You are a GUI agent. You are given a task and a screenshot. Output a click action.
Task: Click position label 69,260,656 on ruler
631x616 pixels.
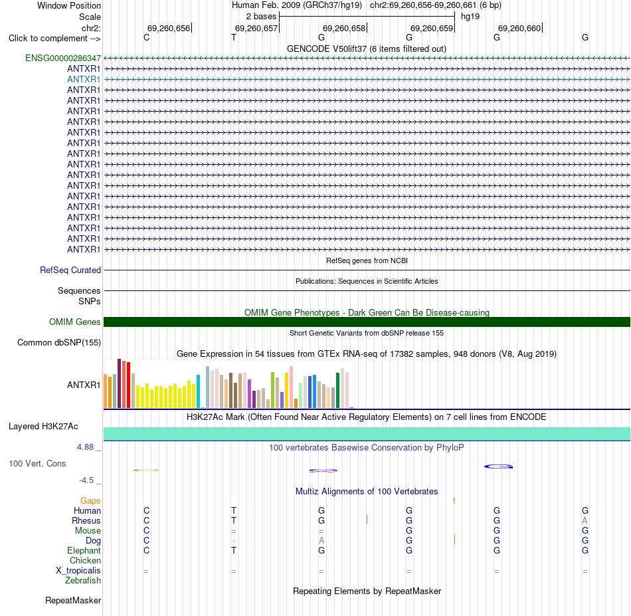(x=169, y=28)
